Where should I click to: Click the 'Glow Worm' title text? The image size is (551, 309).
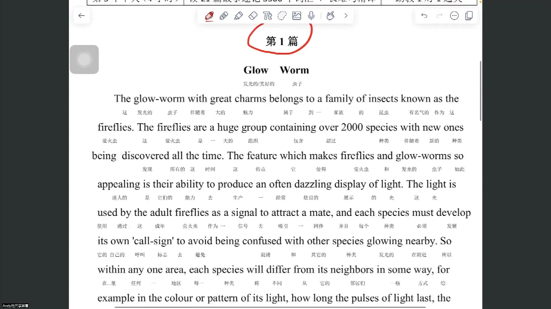tap(276, 70)
